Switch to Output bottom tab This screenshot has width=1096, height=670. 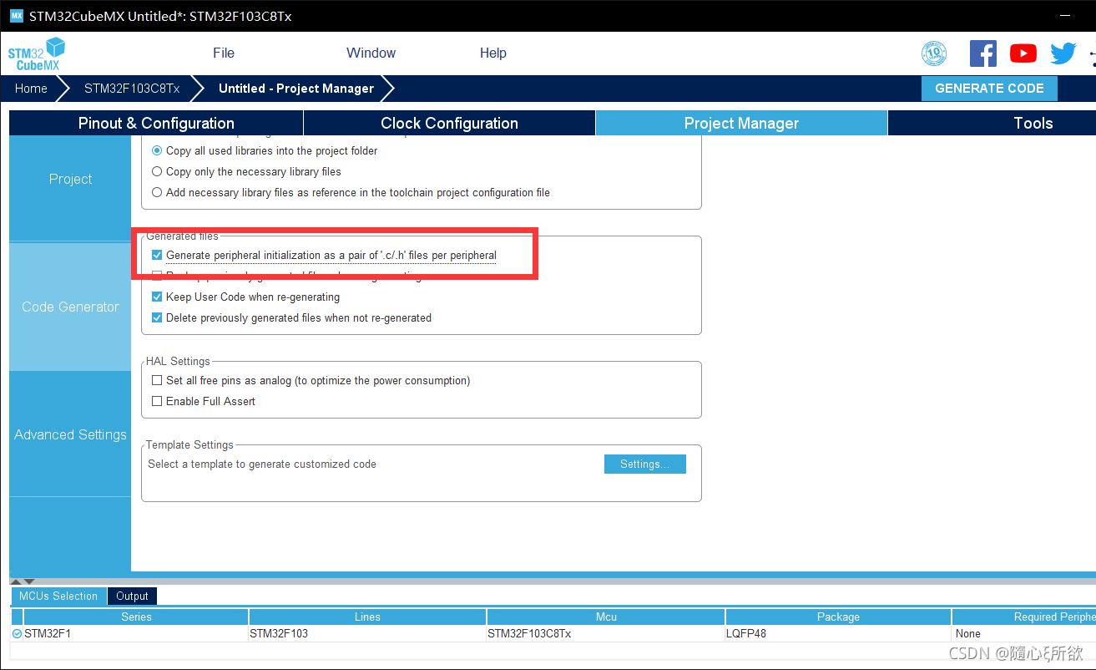click(x=132, y=596)
